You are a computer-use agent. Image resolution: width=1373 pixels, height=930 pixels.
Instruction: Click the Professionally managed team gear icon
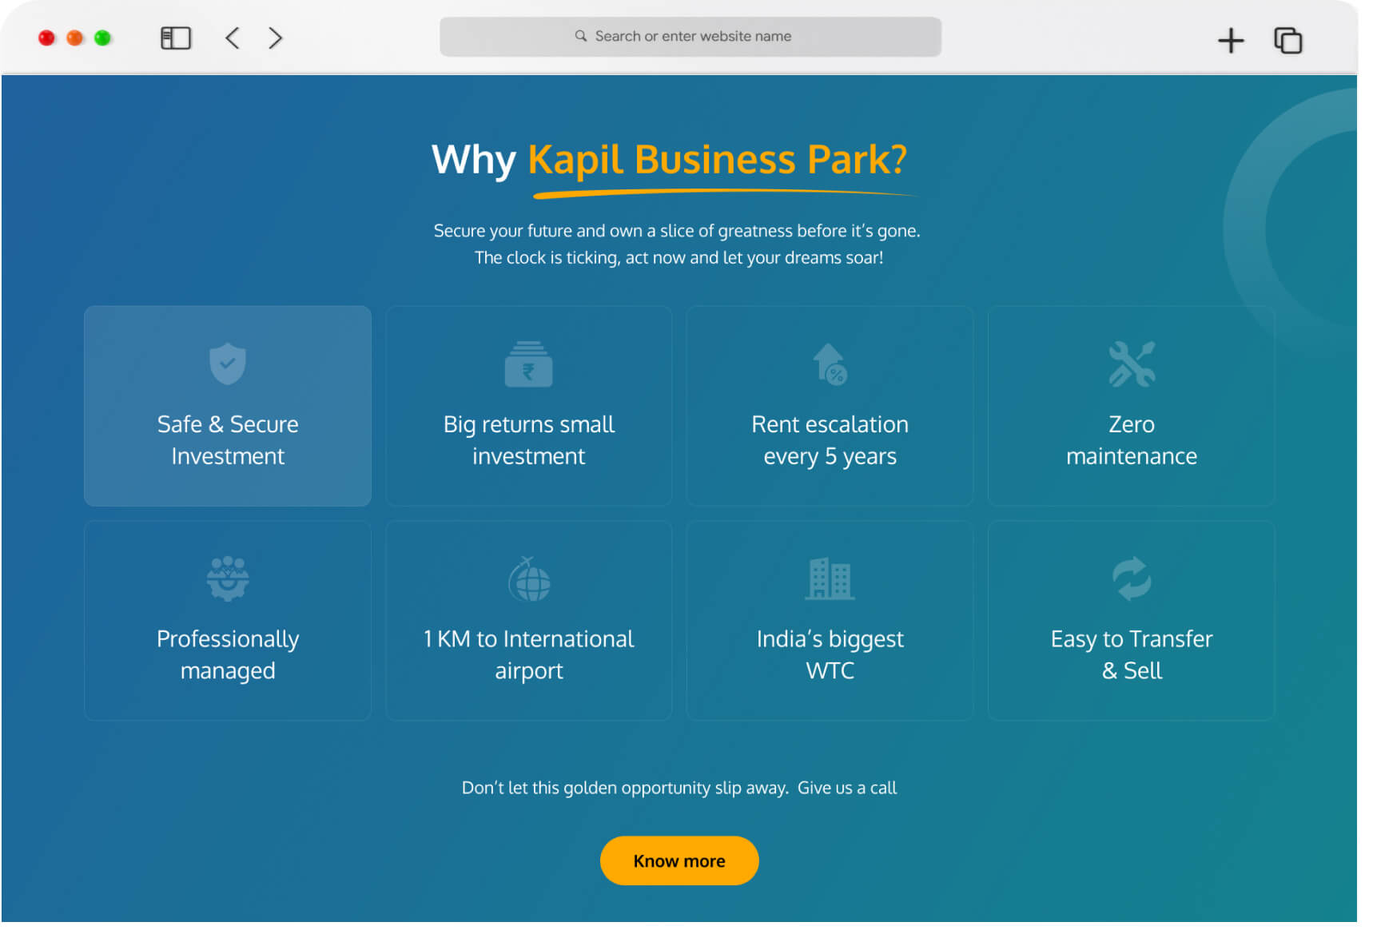click(x=227, y=579)
